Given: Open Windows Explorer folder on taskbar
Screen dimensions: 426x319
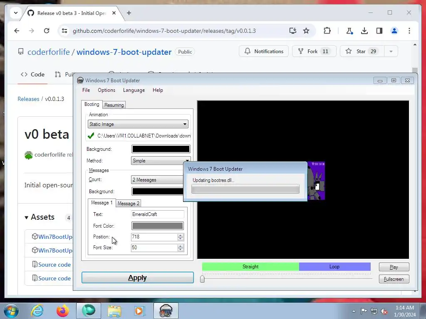Looking at the screenshot, I should tap(114, 311).
